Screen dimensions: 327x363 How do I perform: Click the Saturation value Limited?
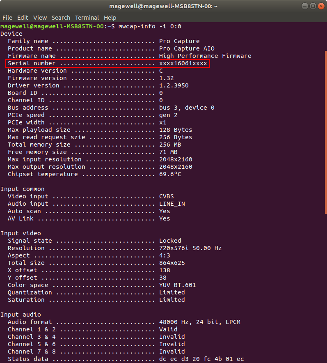(172, 300)
